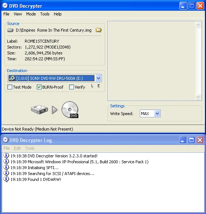This screenshot has width=206, height=214.
Task: Browse for source image file folder icon
Action: pos(99,30)
